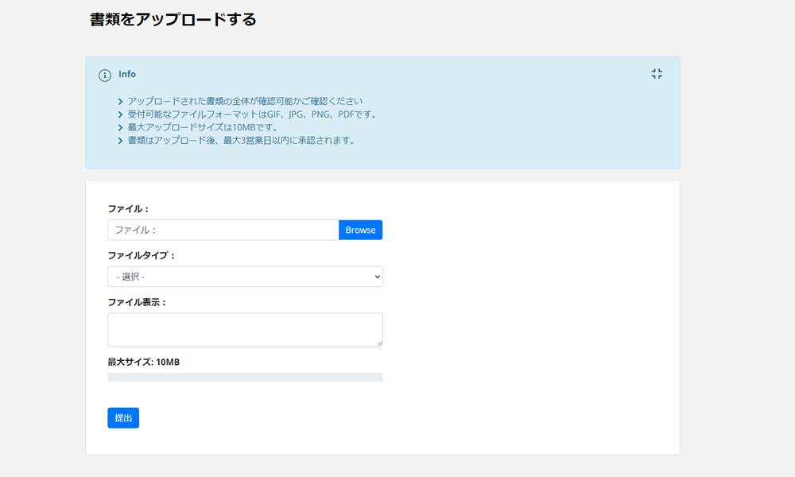
Task: Click the arrow beside the file format bullet
Action: coord(121,114)
